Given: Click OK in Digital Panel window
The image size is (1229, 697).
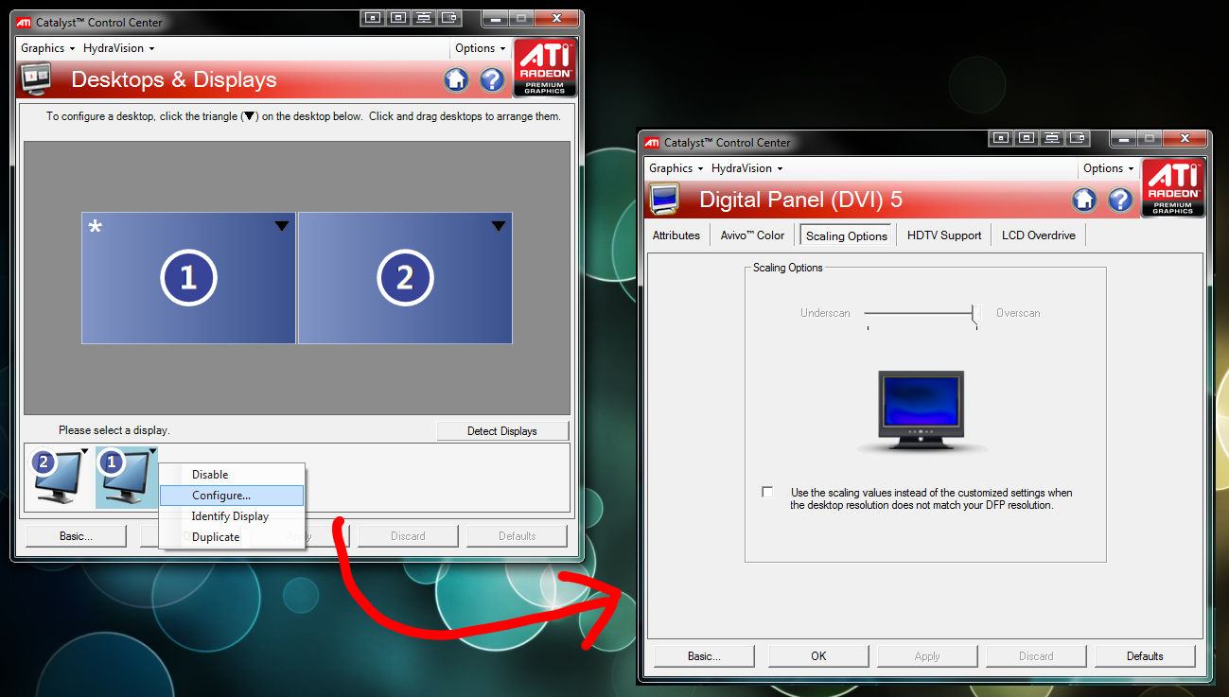Looking at the screenshot, I should (x=818, y=656).
